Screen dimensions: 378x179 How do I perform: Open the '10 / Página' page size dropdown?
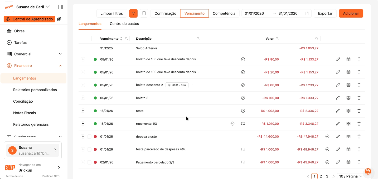point(351,176)
